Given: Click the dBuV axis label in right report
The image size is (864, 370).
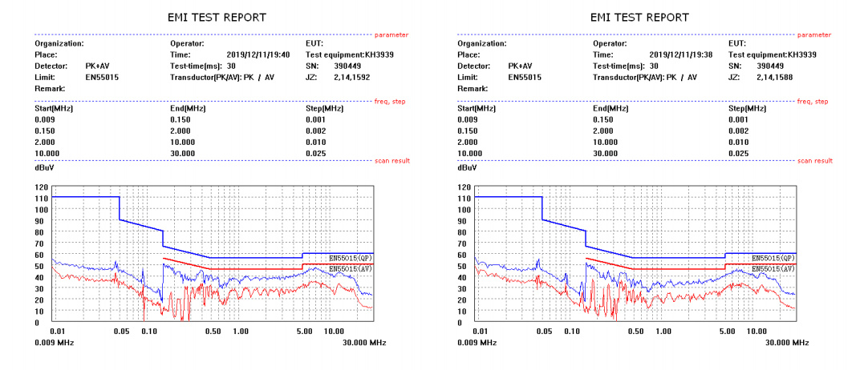Looking at the screenshot, I should tap(467, 168).
